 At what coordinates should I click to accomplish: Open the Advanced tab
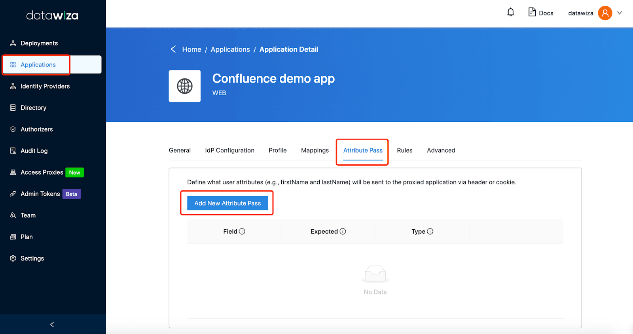pyautogui.click(x=441, y=150)
